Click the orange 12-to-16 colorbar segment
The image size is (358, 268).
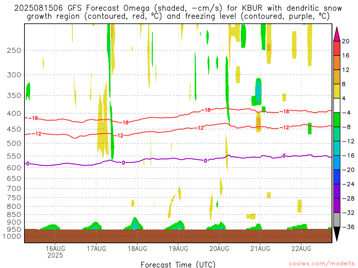point(337,63)
